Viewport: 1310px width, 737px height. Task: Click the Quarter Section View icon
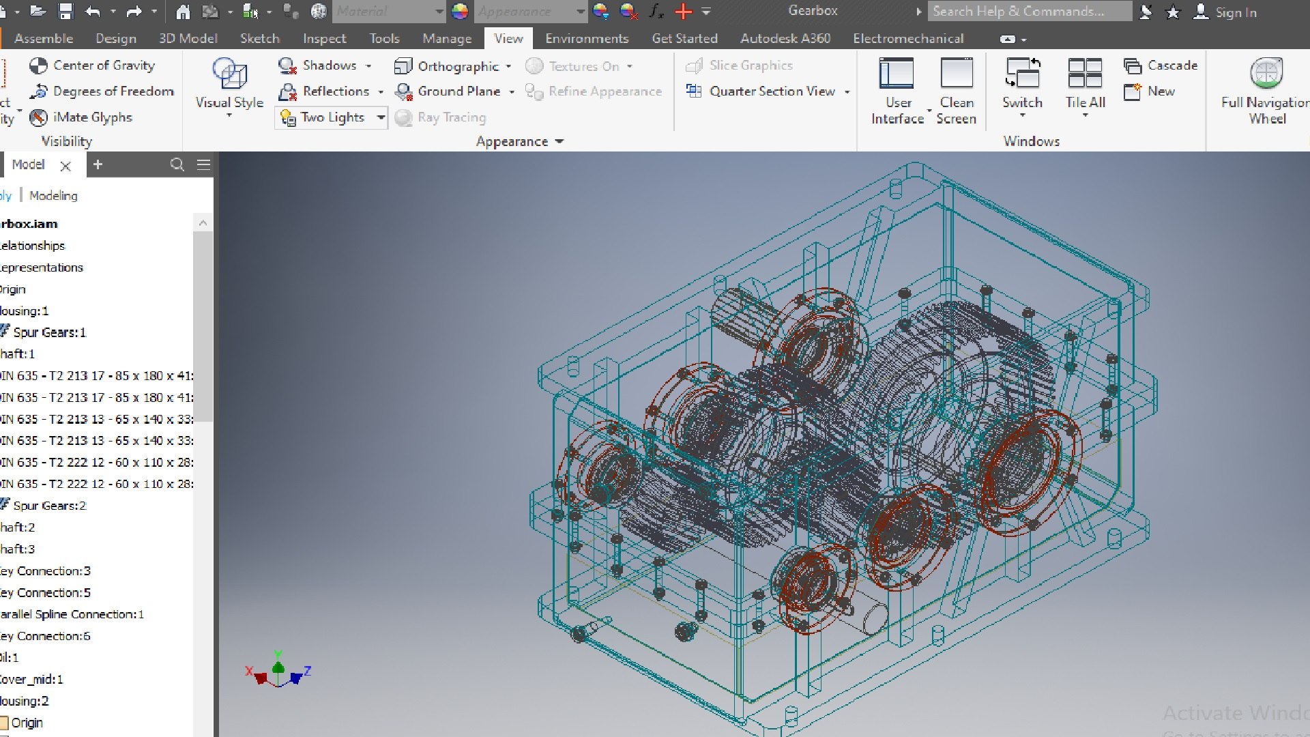click(x=694, y=91)
